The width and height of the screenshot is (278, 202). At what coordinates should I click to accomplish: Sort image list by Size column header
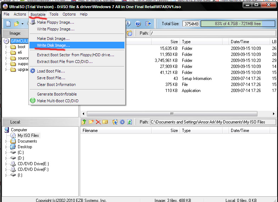(x=166, y=42)
